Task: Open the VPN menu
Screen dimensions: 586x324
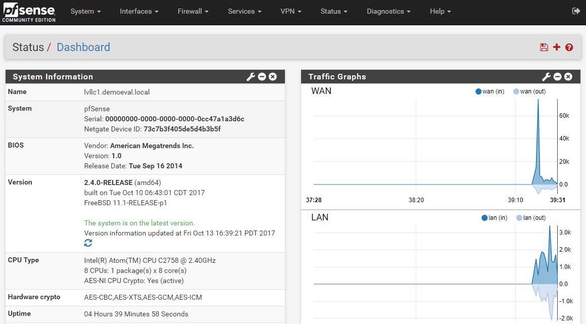Action: tap(291, 11)
